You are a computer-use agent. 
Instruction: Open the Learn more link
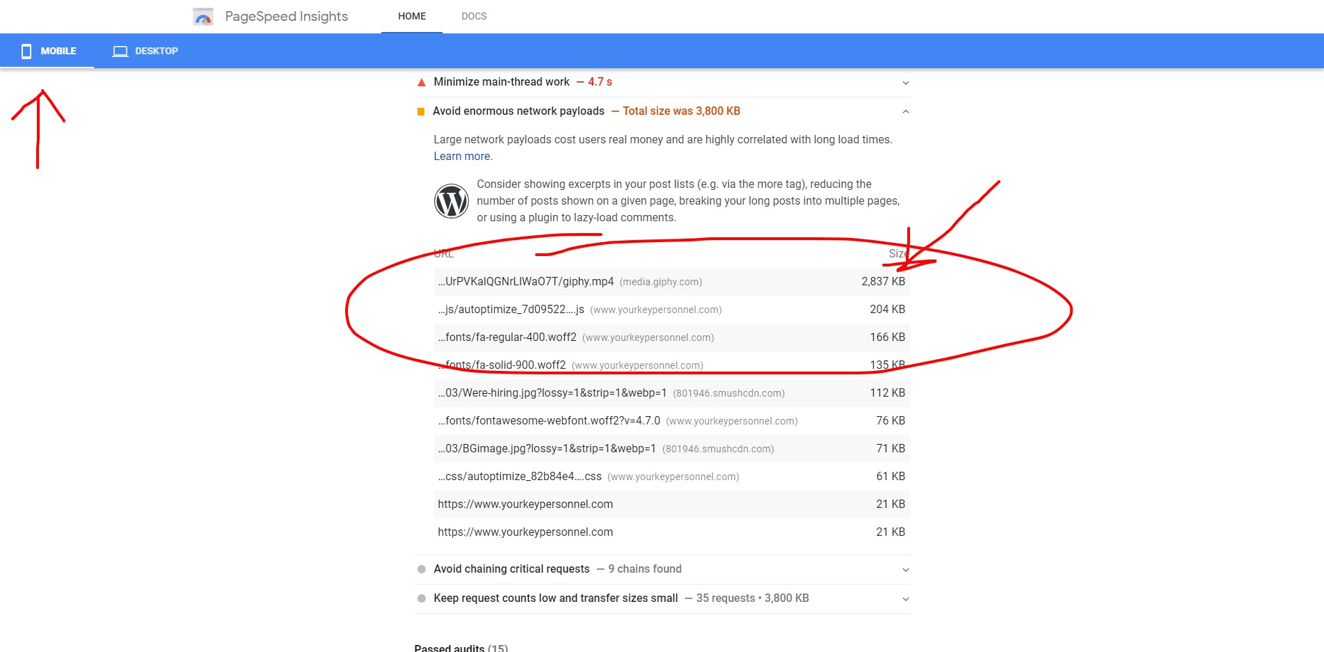click(x=462, y=157)
